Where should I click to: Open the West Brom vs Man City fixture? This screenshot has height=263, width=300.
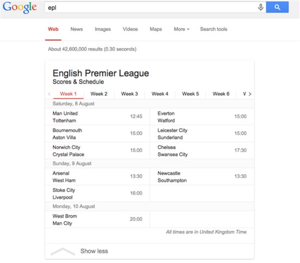[98, 219]
